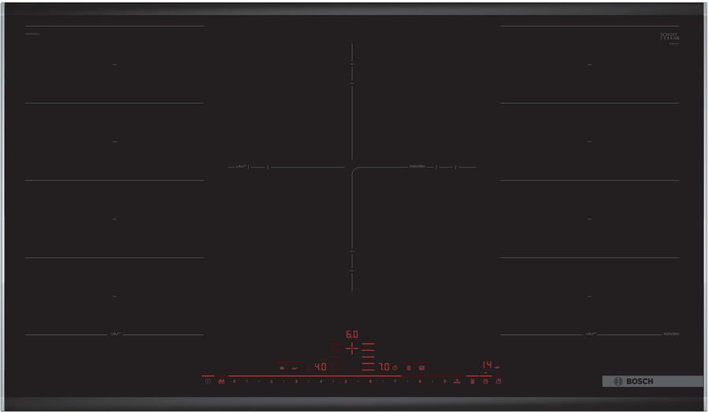709x412 pixels.
Task: Tap the red childproof lock icon
Action: click(x=221, y=381)
